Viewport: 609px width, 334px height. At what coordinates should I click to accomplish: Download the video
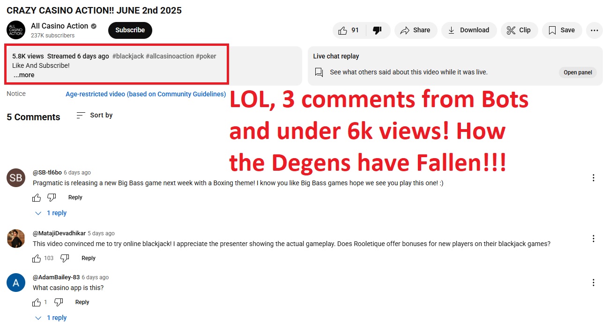point(468,30)
